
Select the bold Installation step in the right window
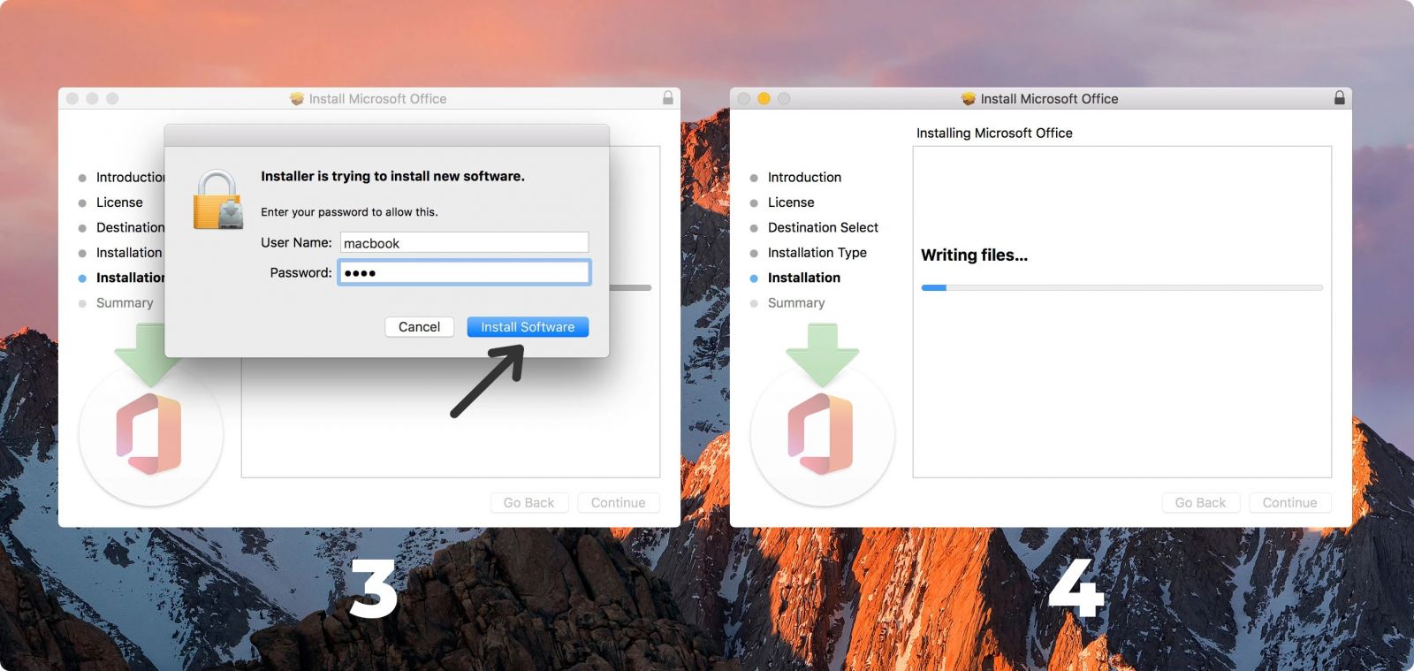click(804, 278)
